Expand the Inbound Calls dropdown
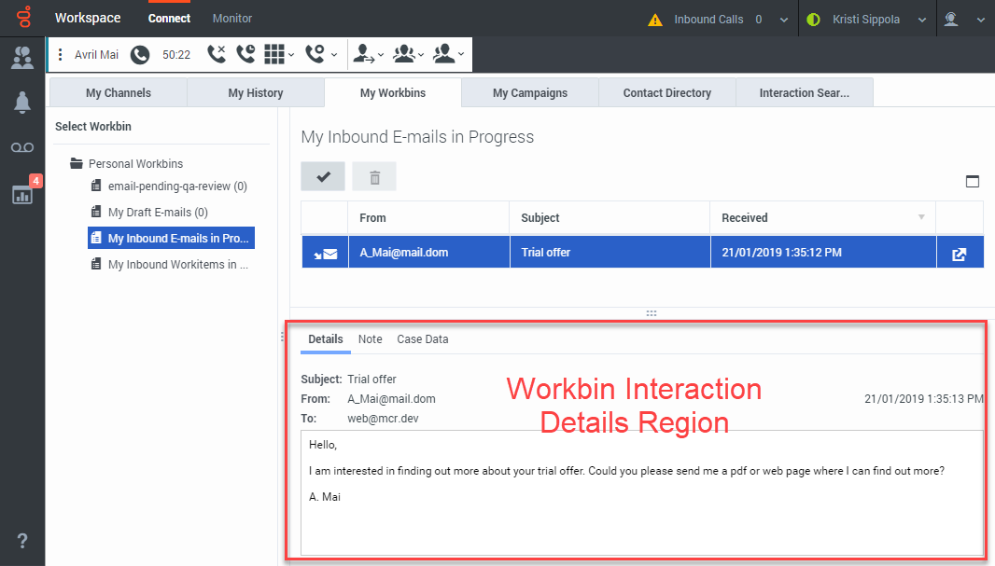The image size is (995, 566). point(782,19)
